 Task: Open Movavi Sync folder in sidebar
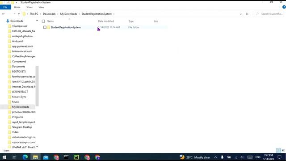[x=19, y=97]
